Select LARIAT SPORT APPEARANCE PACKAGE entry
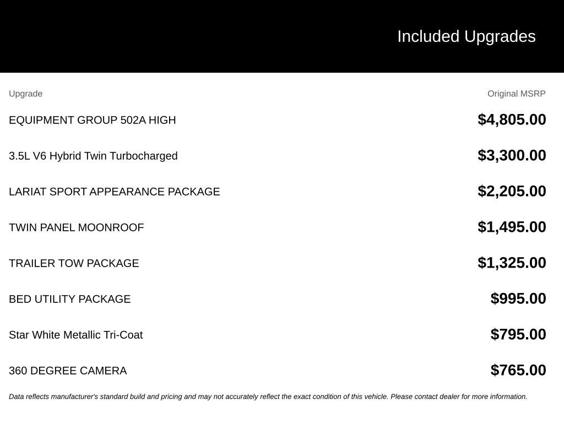Image resolution: width=564 pixels, height=423 pixels. pos(115,191)
